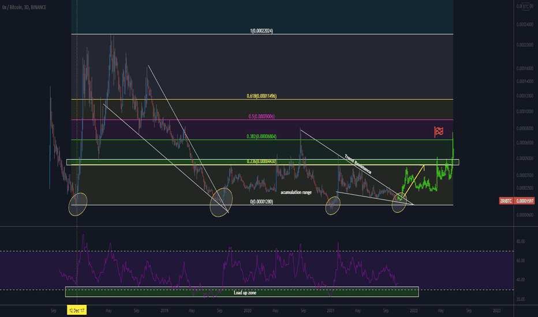
Task: Click the highlighted "12 Dec '17" date marker
Action: 77,311
